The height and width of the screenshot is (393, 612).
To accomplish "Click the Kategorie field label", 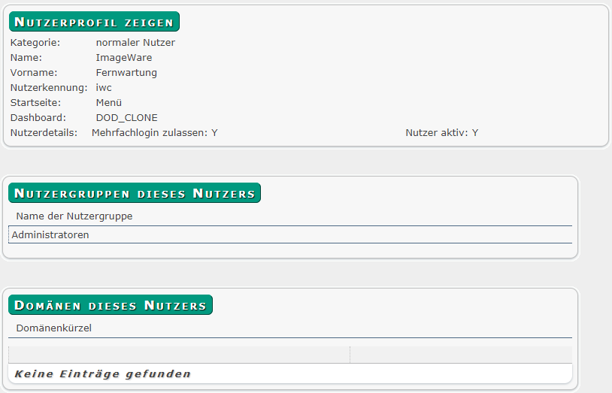I will (x=35, y=43).
